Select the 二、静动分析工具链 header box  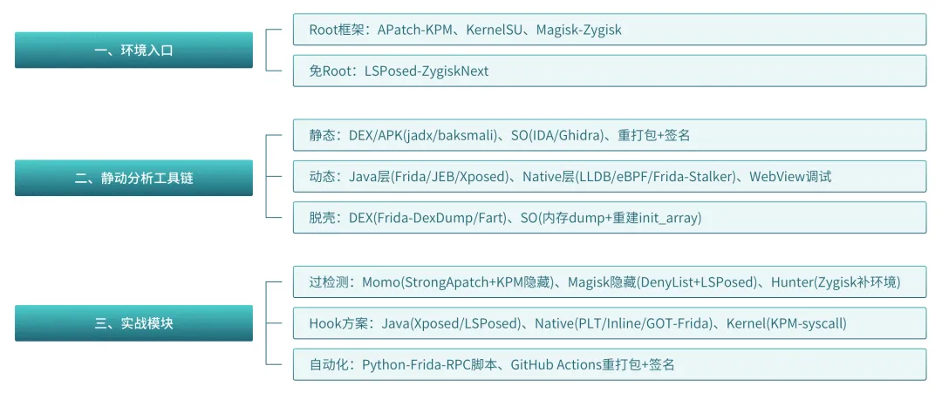(133, 178)
